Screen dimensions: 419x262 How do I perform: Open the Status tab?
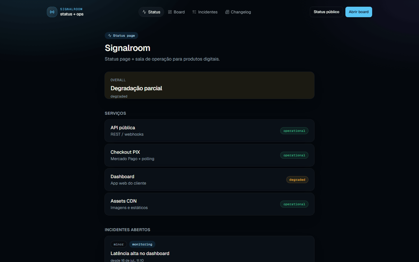tap(151, 12)
